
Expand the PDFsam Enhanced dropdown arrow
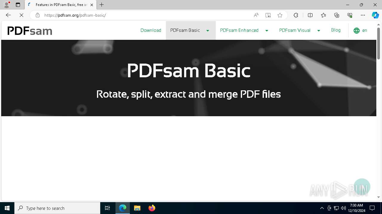[267, 31]
